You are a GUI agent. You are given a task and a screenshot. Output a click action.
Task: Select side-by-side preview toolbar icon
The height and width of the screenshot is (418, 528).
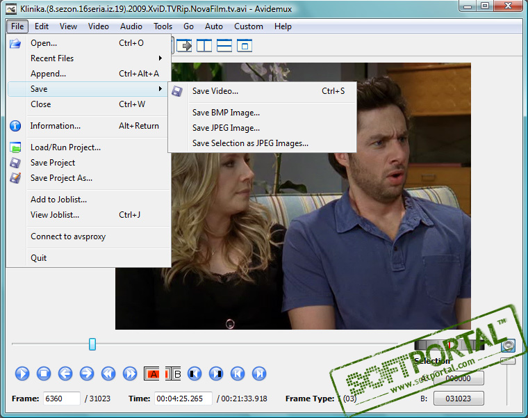pyautogui.click(x=204, y=45)
